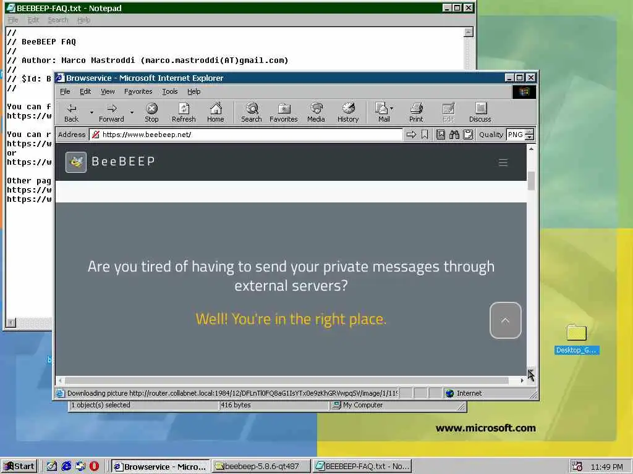633x474 pixels.
Task: Decrease Quality with the down stepper
Action: coord(530,138)
